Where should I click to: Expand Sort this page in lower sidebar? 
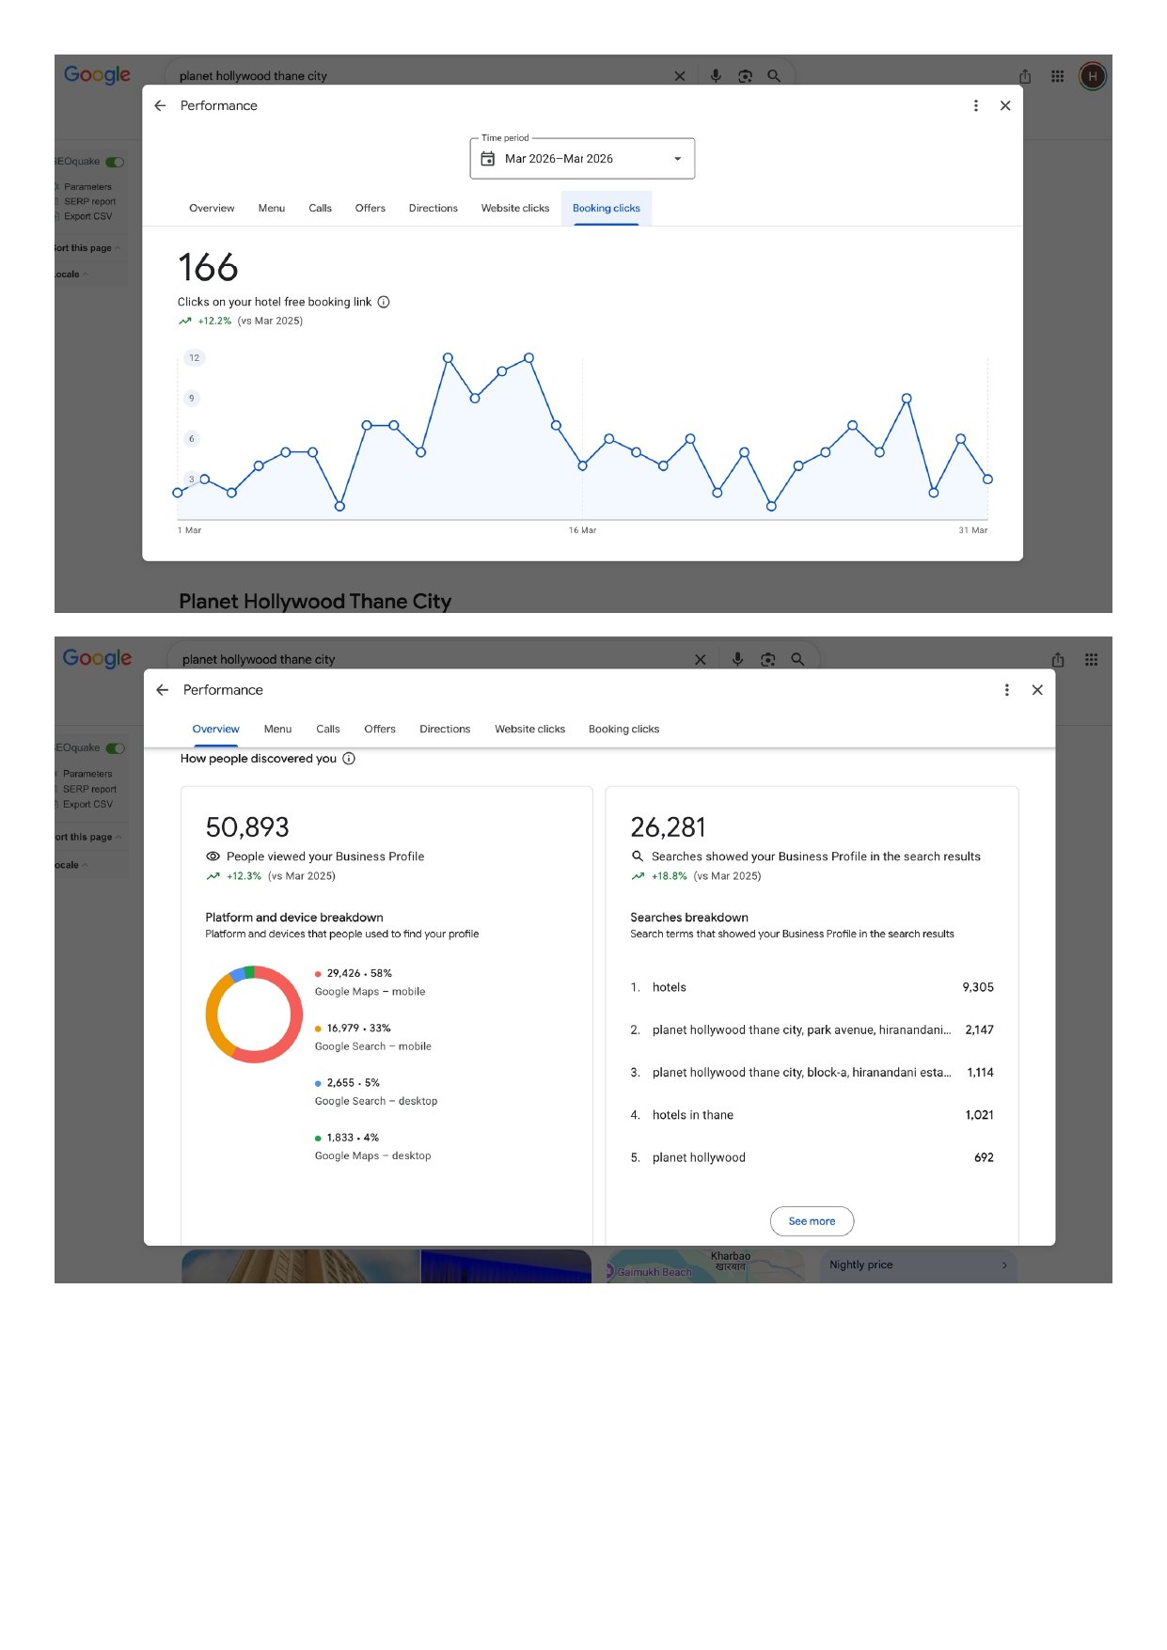87,837
